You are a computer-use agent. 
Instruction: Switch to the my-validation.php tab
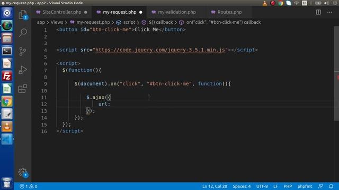177,12
